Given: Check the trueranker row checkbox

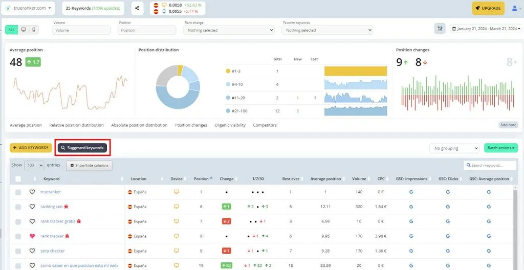Looking at the screenshot, I should (18, 192).
